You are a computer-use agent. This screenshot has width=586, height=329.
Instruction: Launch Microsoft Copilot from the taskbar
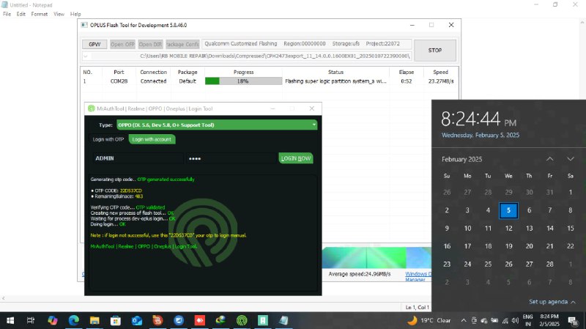tap(52, 320)
